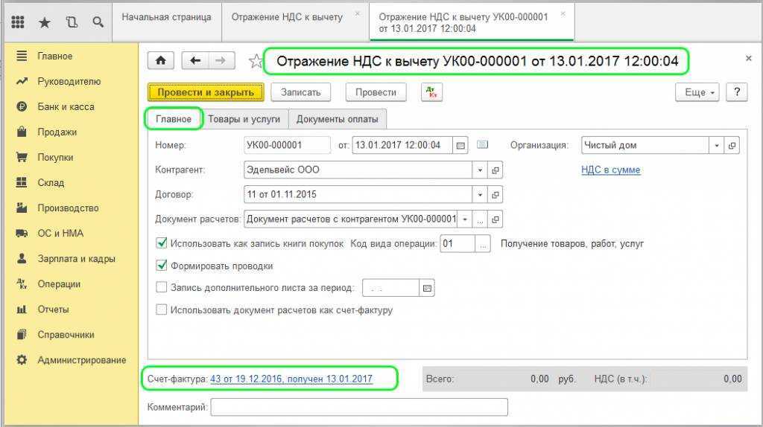
Task: Click Записать button
Action: pos(301,92)
